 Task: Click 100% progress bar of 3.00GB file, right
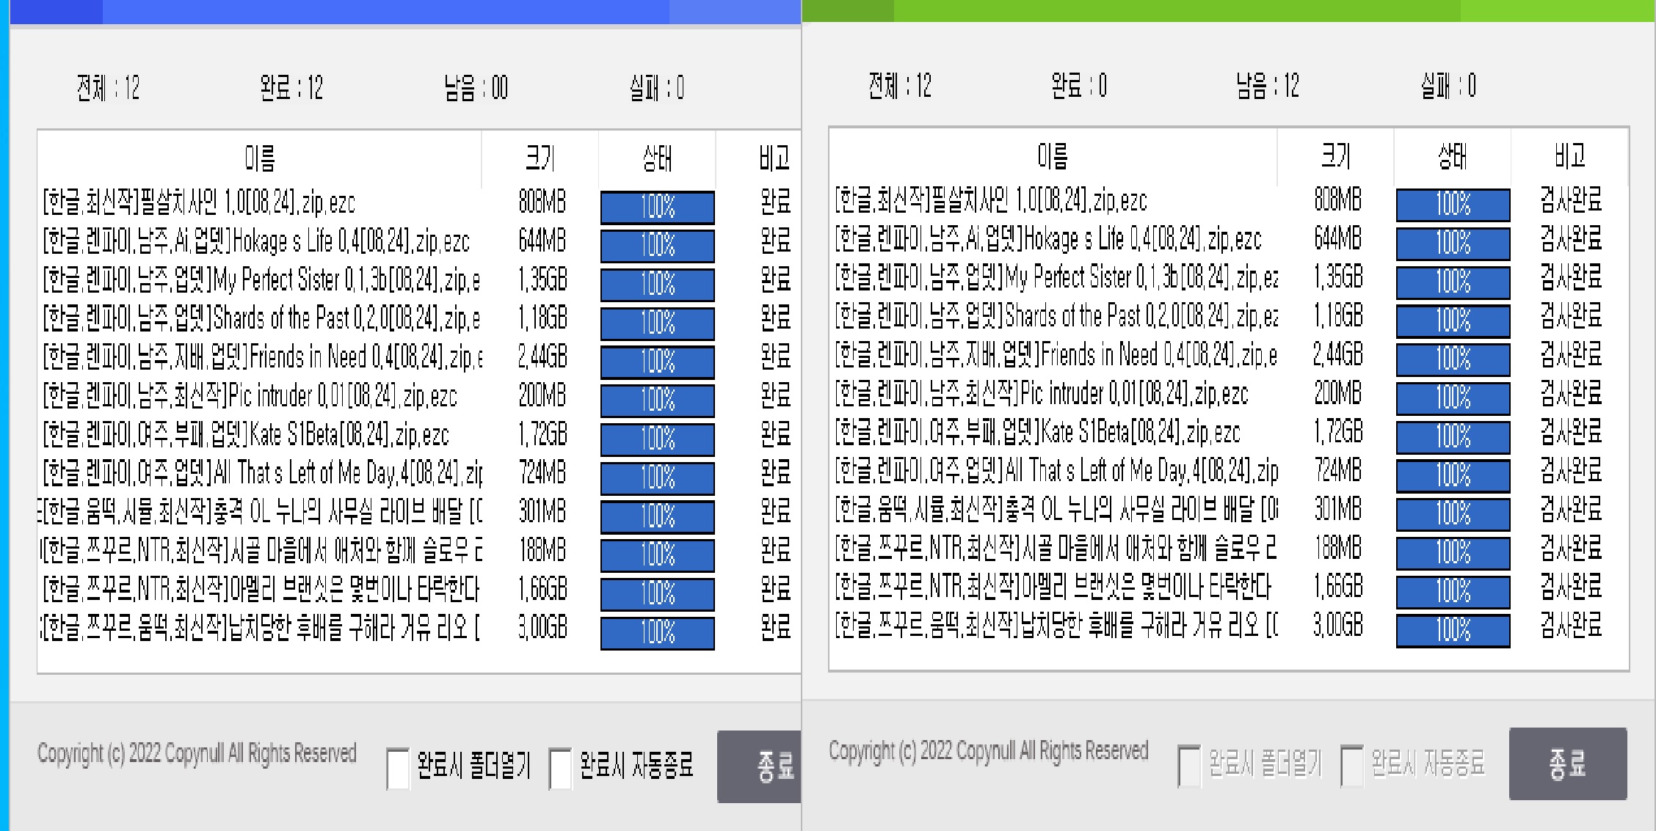tap(1453, 630)
